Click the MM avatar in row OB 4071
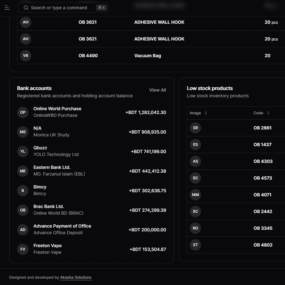Screen dimensions: 285x285 195,195
